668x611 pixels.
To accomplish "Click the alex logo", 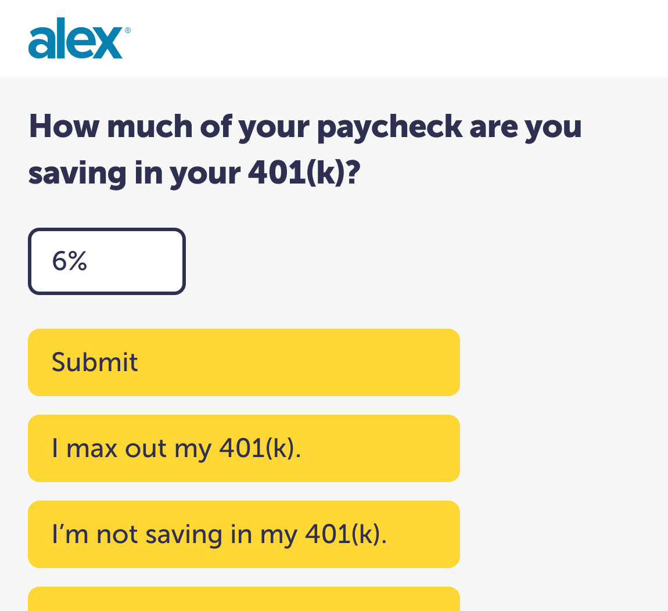I will [79, 38].
